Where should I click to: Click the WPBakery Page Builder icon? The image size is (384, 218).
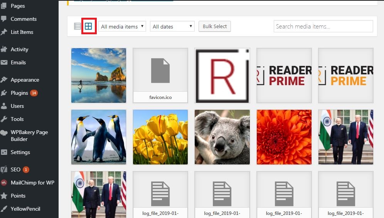[4, 132]
